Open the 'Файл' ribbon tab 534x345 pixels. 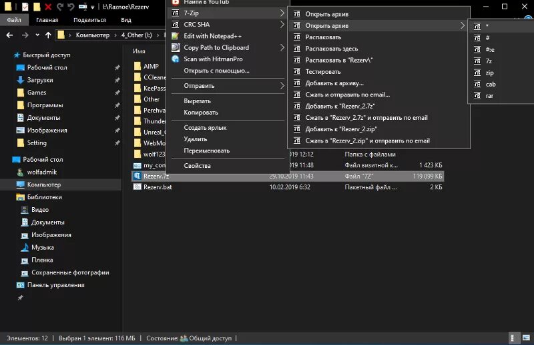point(14,20)
